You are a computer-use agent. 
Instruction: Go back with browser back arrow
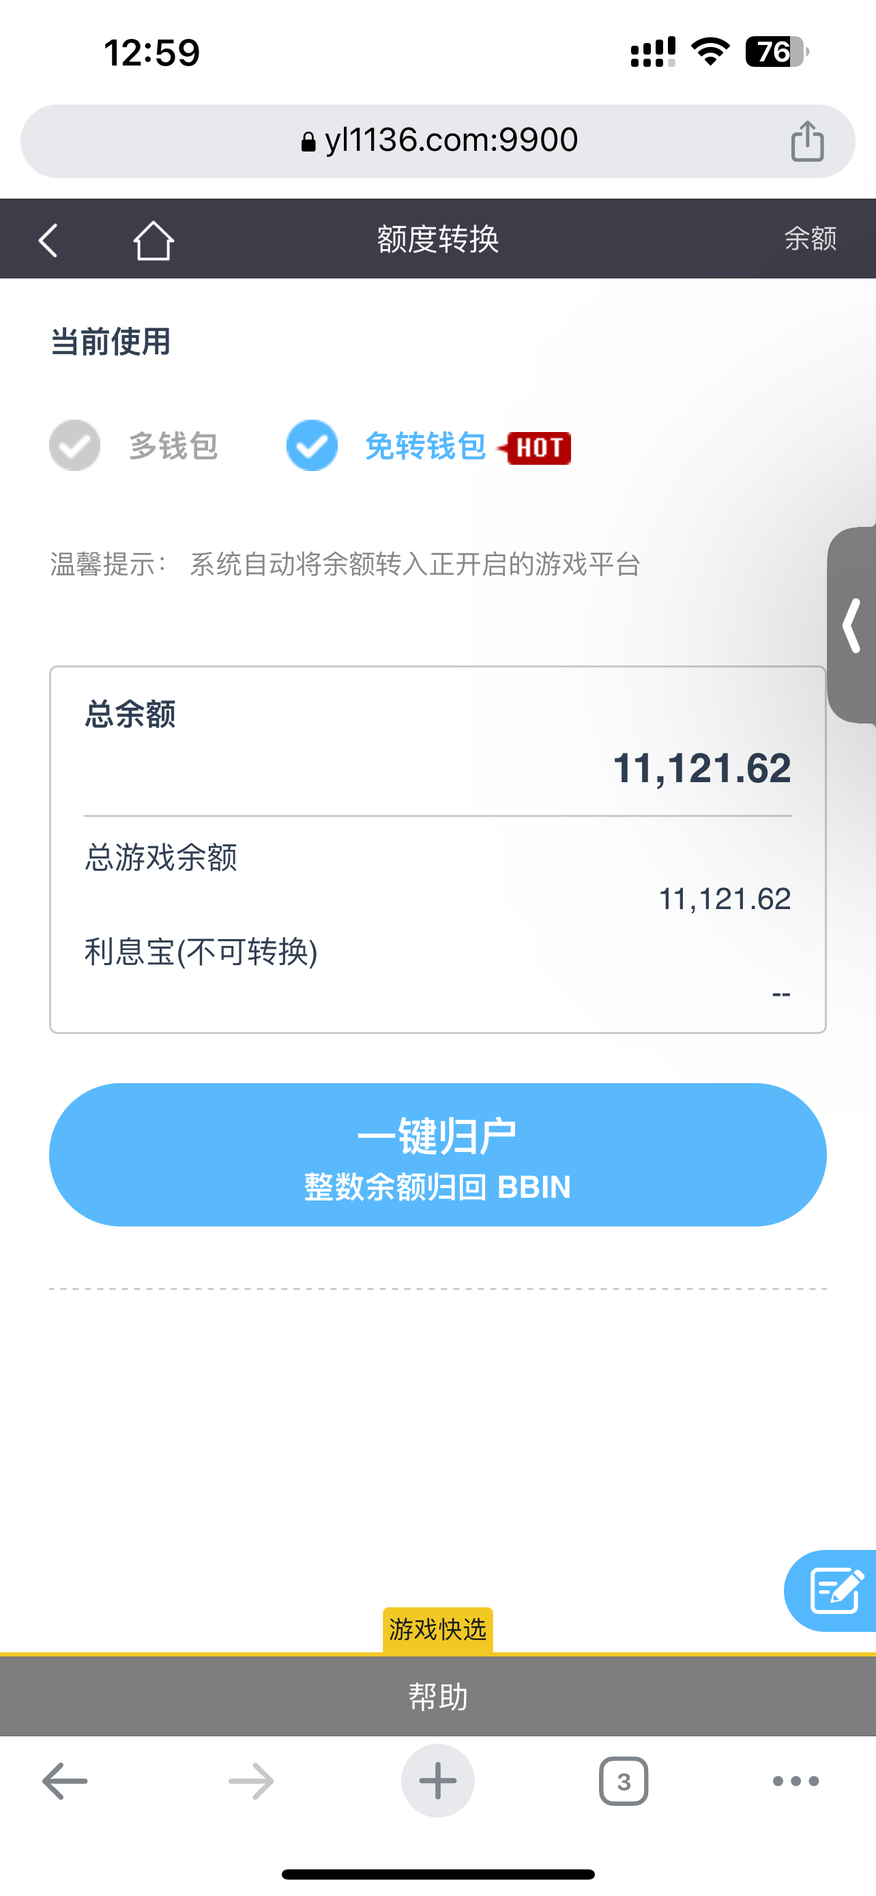[x=65, y=1781]
